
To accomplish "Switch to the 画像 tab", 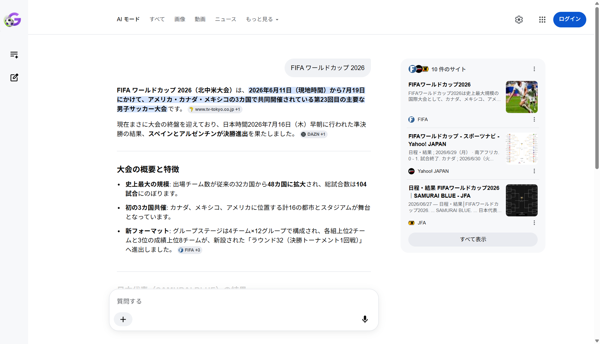I will pos(180,19).
